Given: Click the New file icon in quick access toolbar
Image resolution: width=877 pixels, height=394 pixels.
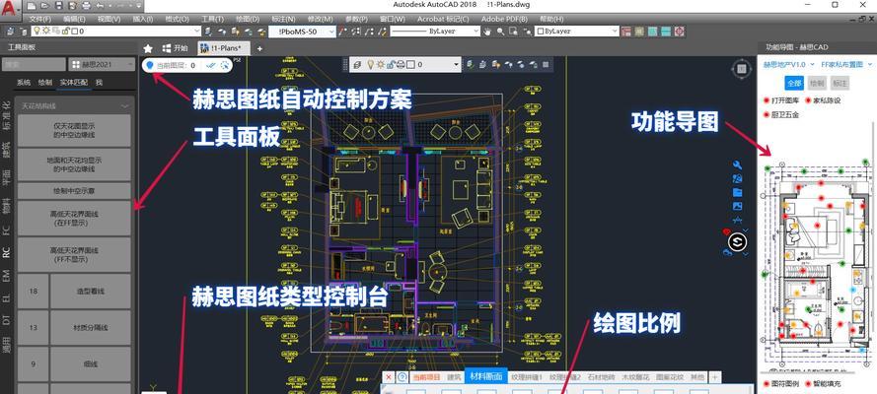Looking at the screenshot, I should (x=32, y=5).
